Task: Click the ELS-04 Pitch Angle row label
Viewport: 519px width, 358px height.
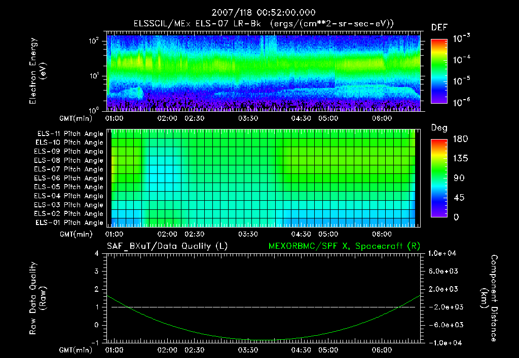Action: coord(69,196)
